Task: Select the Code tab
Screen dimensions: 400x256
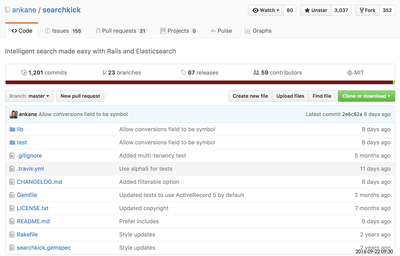Action: pyautogui.click(x=22, y=30)
